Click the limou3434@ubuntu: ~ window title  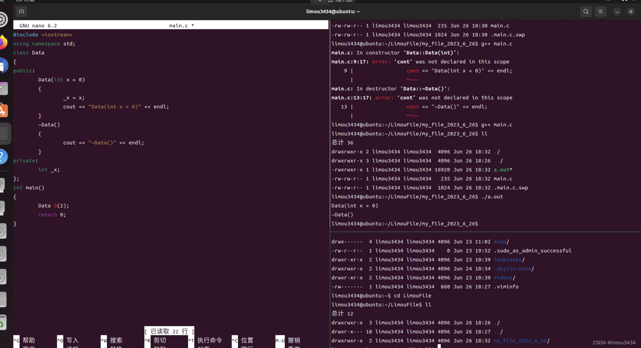click(x=333, y=11)
